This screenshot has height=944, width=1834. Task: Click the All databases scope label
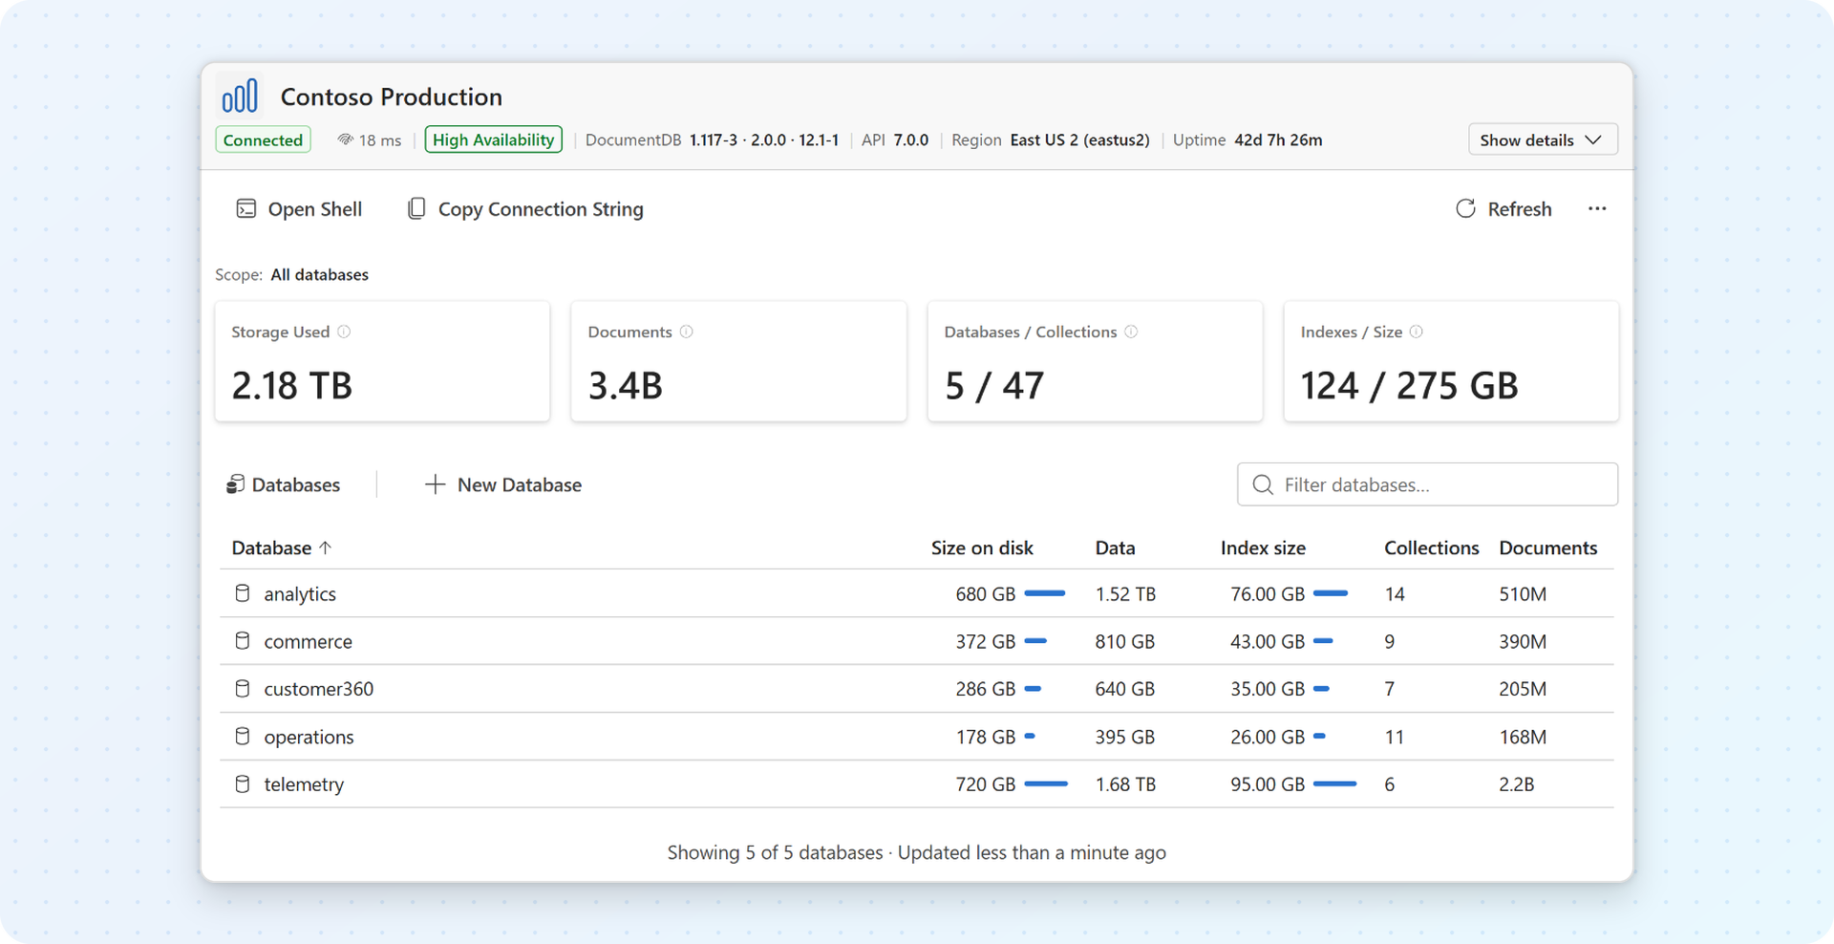(319, 274)
